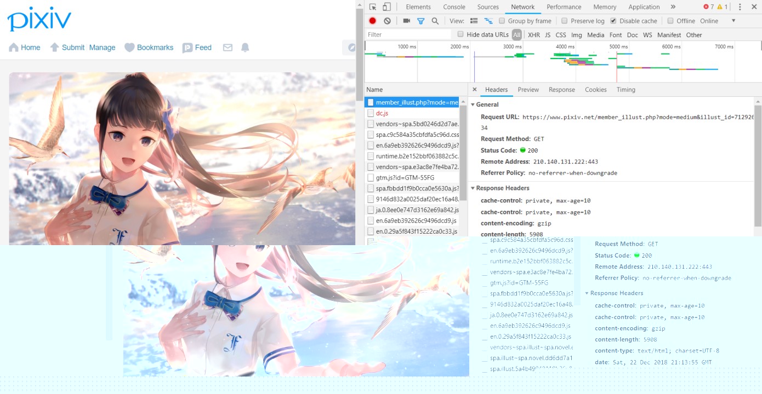Screen dimensions: 762x394
Task: Click the Filter text input
Action: (408, 34)
